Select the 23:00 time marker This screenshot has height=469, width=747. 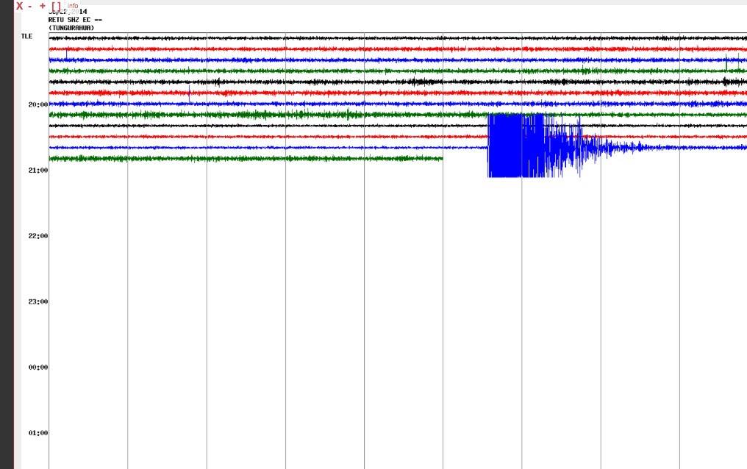click(x=38, y=302)
